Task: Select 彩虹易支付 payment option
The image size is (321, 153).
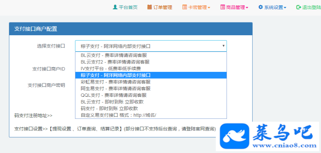Action: (x=151, y=82)
